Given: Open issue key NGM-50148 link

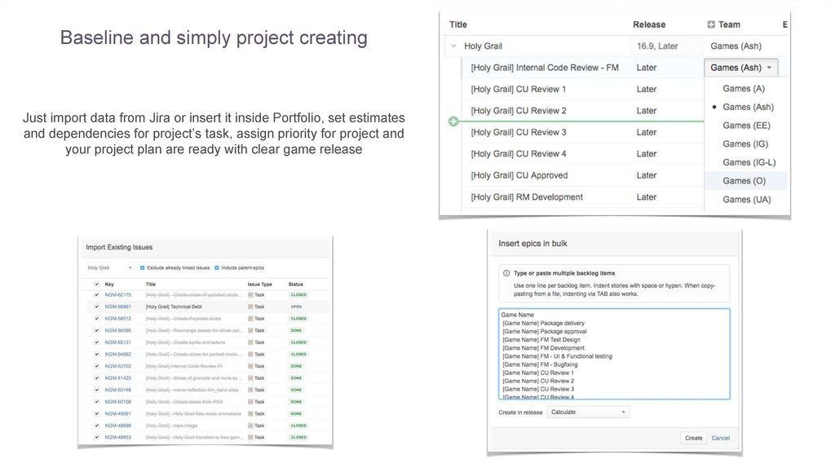Looking at the screenshot, I should (117, 390).
